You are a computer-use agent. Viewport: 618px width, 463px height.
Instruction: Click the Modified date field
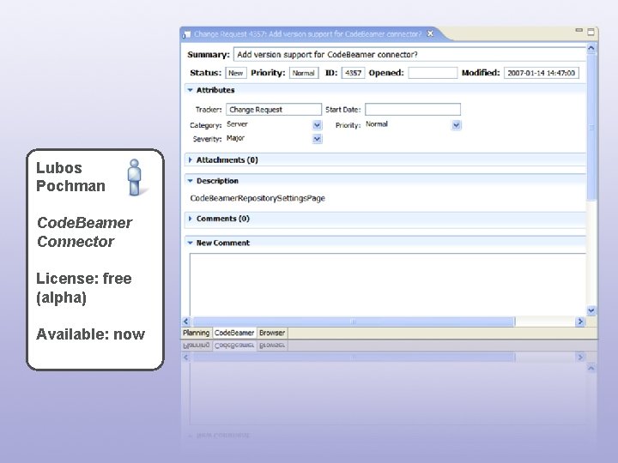point(541,73)
